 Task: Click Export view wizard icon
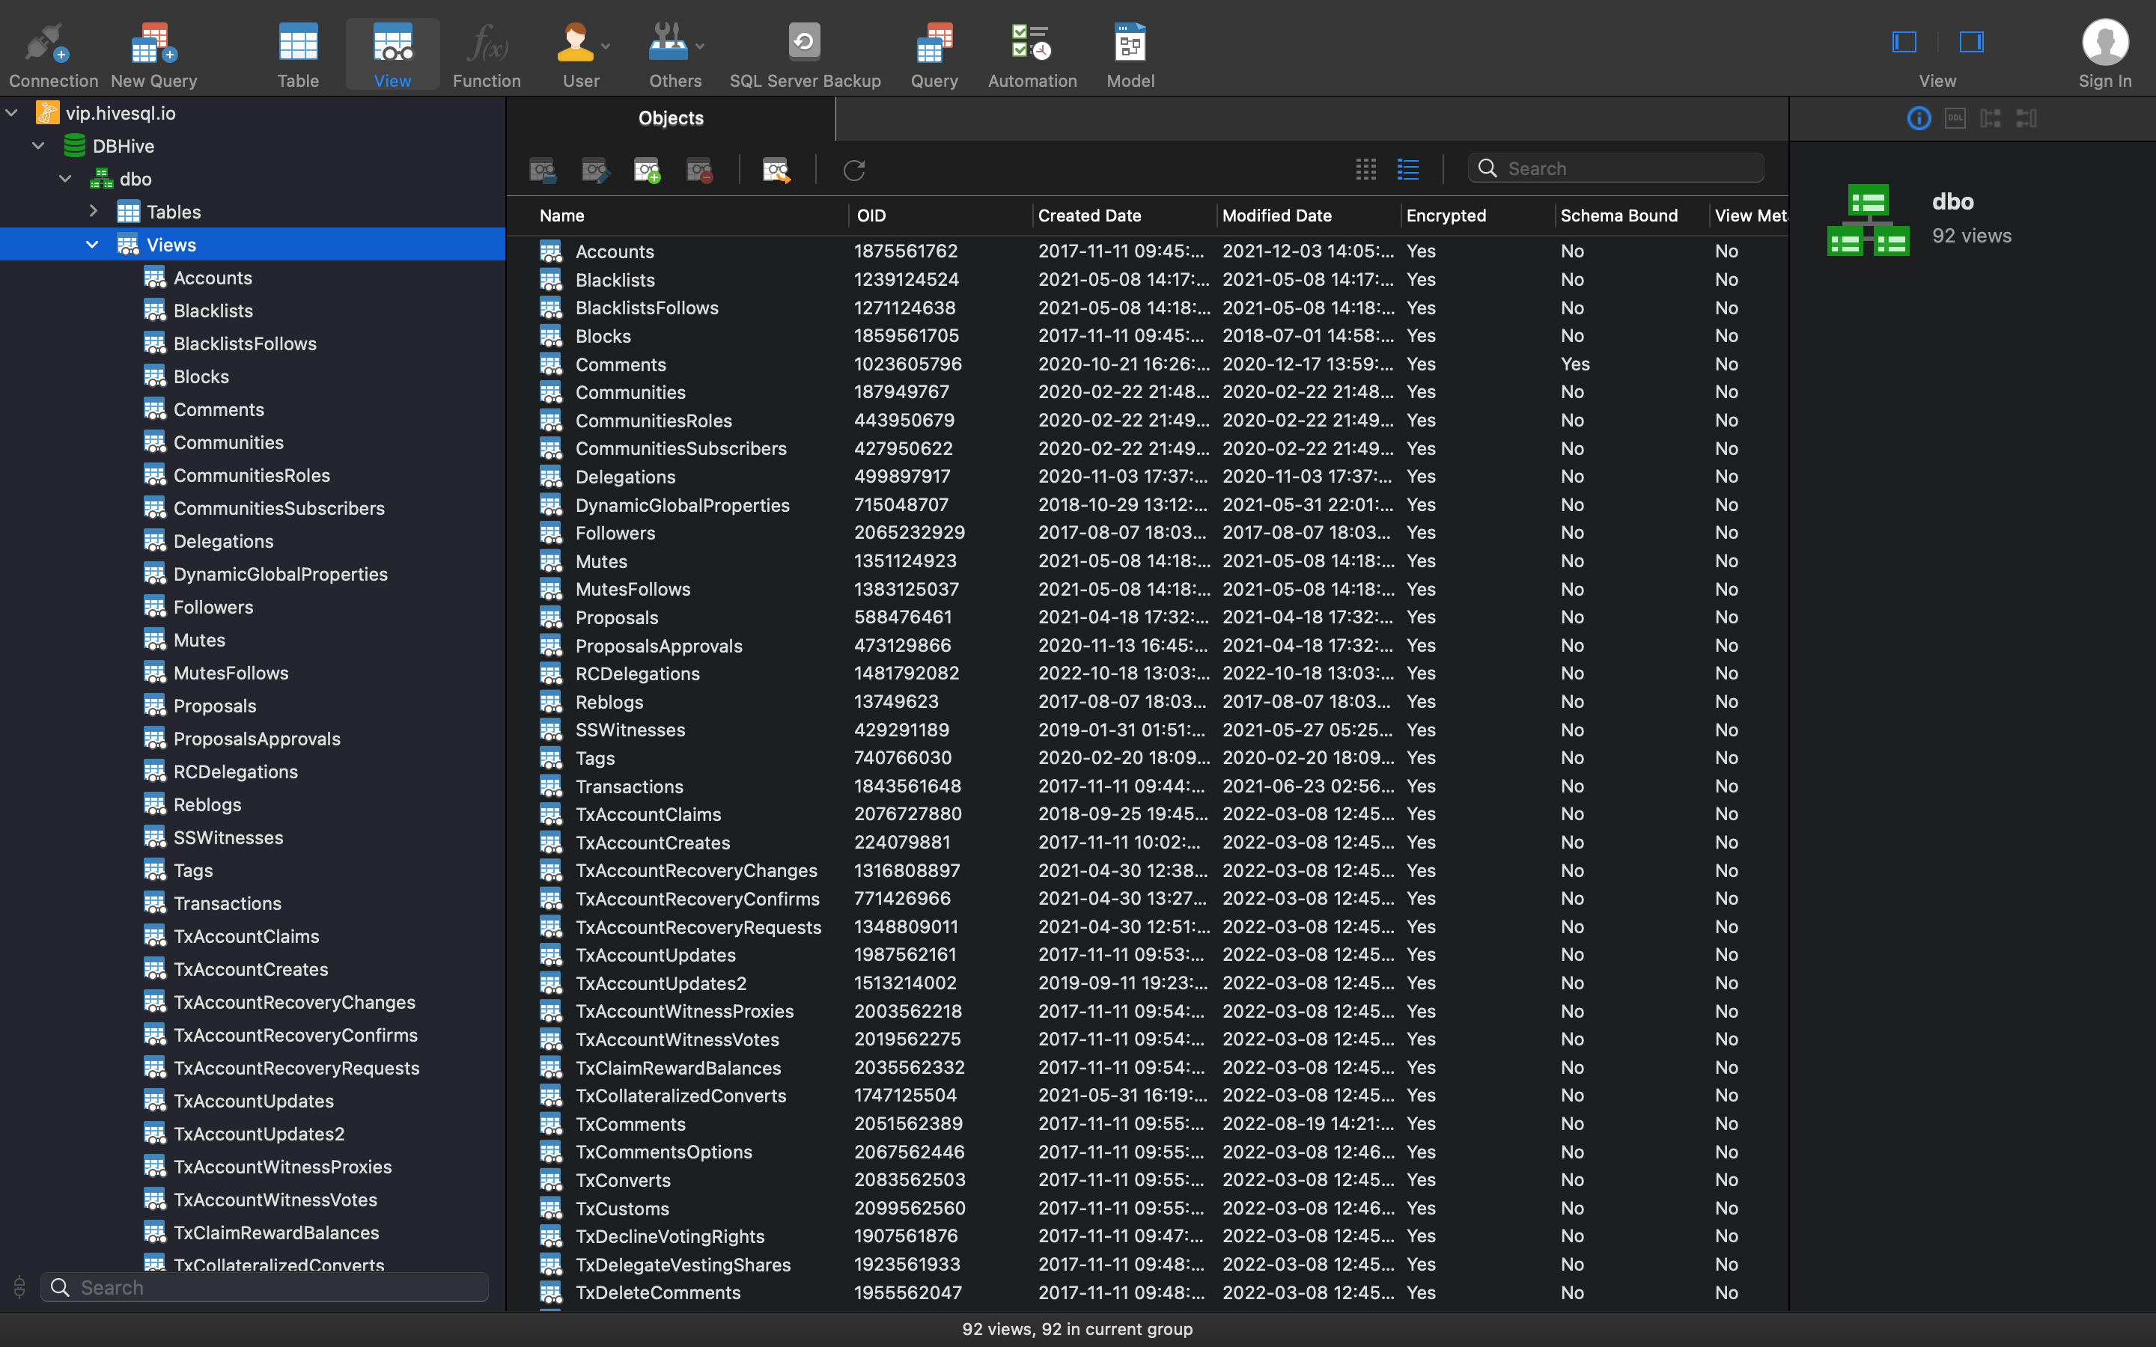pos(776,169)
